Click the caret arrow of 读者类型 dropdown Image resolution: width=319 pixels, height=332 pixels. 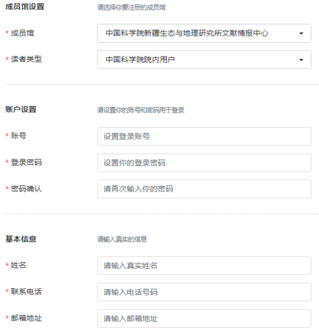click(301, 60)
